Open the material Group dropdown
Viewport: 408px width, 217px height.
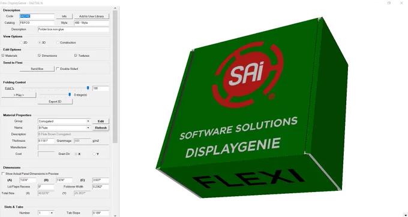(x=88, y=121)
